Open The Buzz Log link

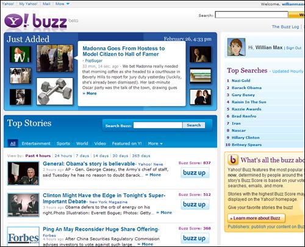pyautogui.click(x=285, y=27)
